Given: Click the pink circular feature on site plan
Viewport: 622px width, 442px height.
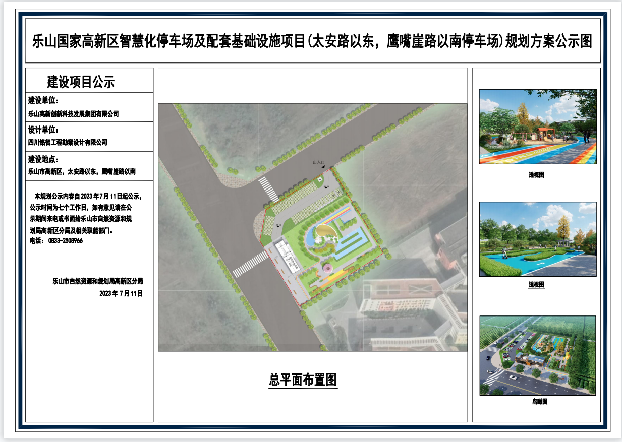Looking at the screenshot, I should [326, 267].
